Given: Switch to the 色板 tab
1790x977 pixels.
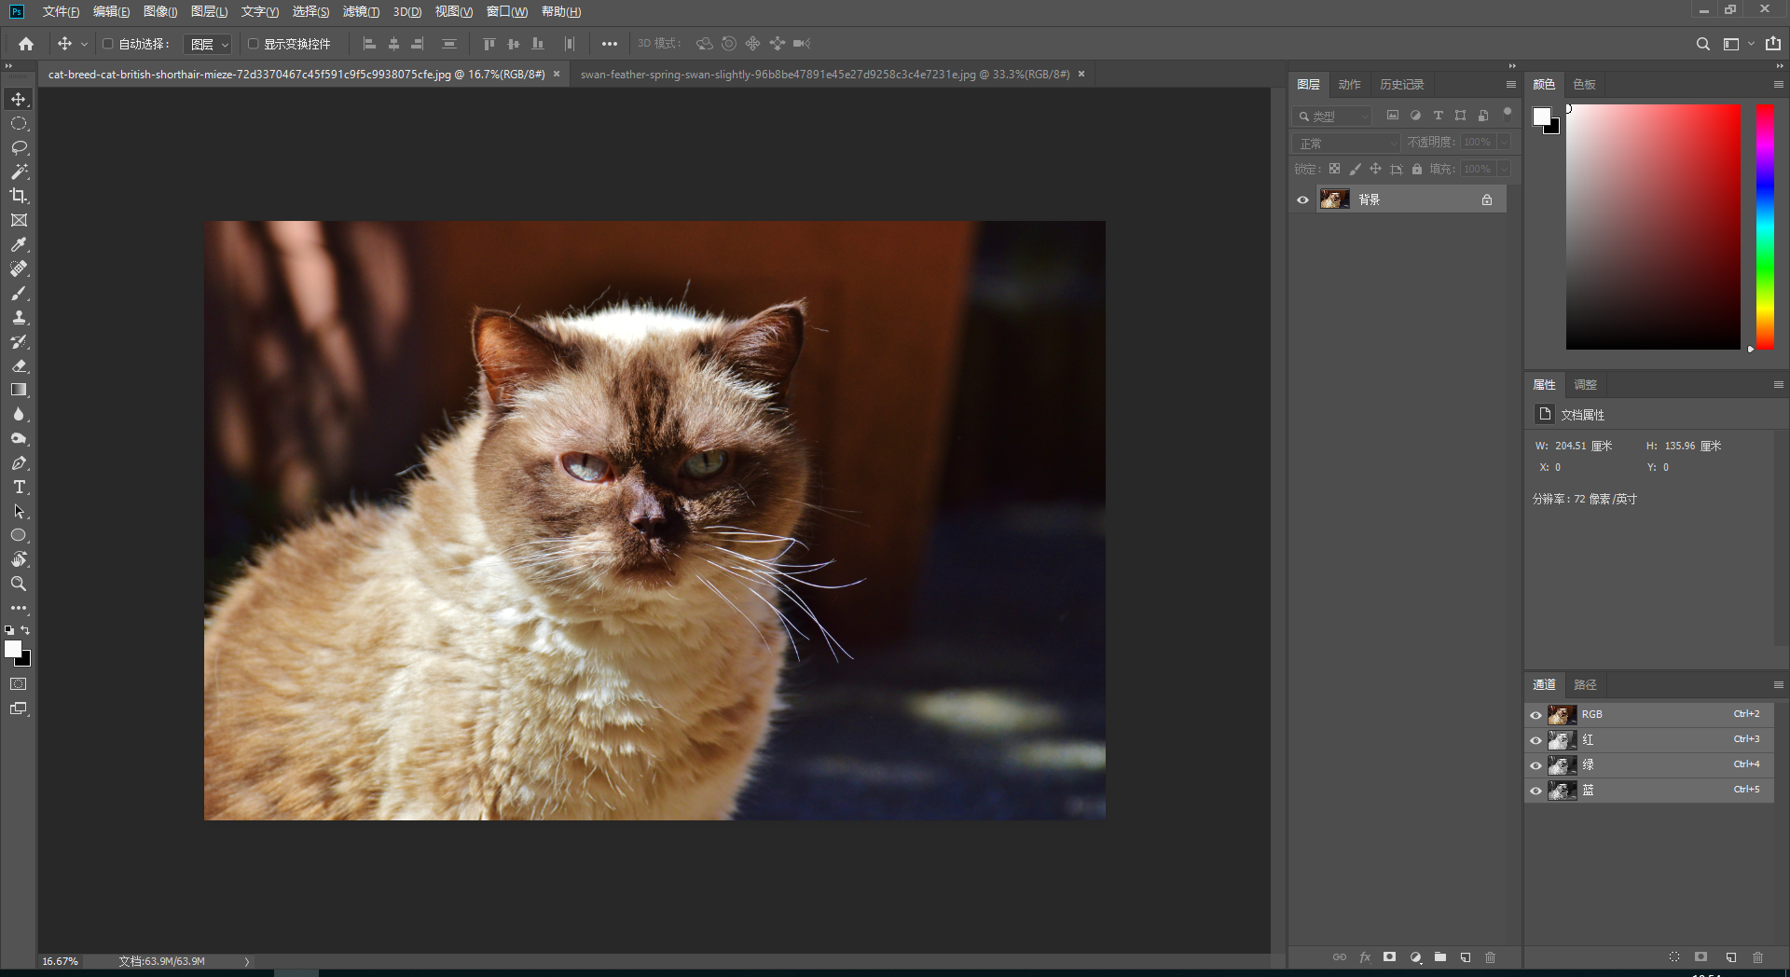Looking at the screenshot, I should [1584, 85].
